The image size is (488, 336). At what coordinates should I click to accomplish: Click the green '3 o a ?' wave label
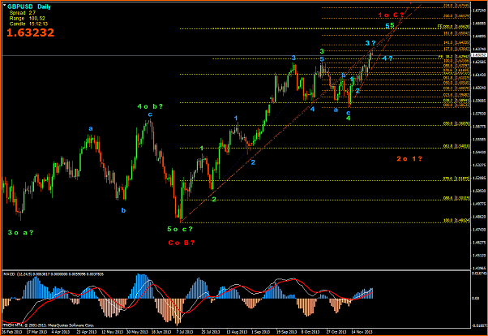click(x=20, y=232)
